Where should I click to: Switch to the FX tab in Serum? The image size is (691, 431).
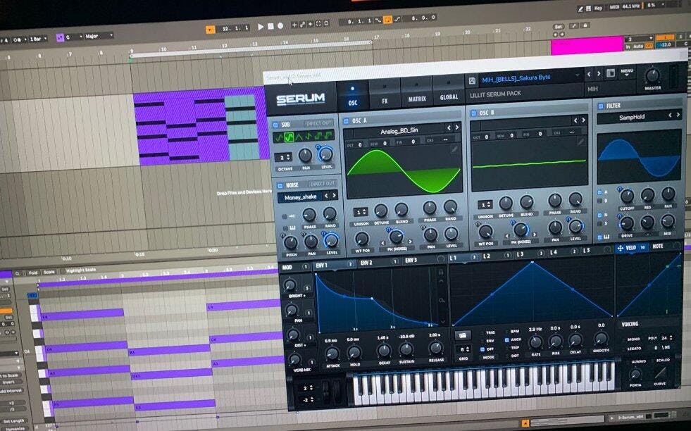coord(385,101)
